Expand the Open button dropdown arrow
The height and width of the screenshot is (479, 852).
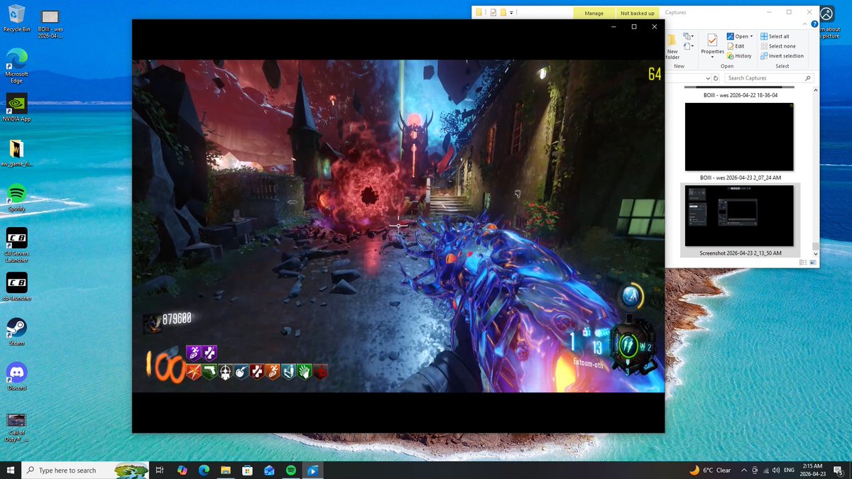751,36
